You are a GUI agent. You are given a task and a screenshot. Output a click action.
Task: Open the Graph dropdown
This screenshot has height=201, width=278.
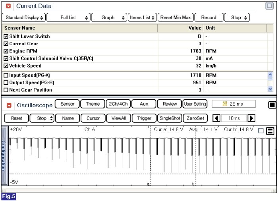[109, 17]
